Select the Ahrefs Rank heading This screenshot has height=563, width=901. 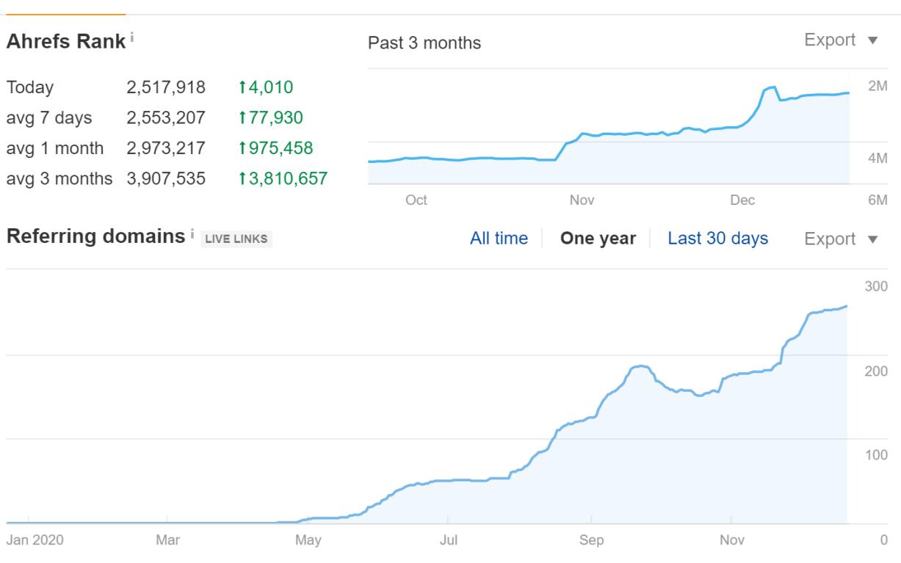pyautogui.click(x=66, y=42)
